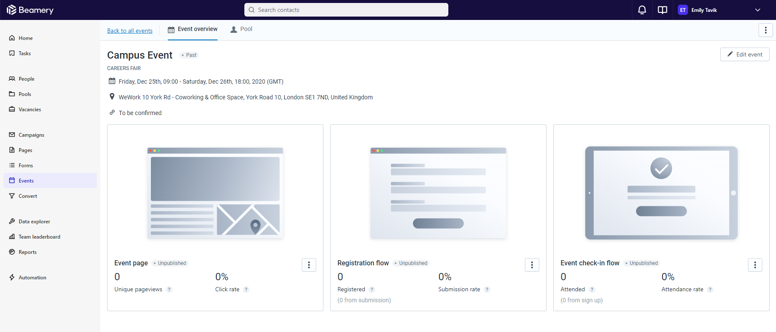Select the Event overview tab
This screenshot has width=776, height=332.
pos(193,29)
